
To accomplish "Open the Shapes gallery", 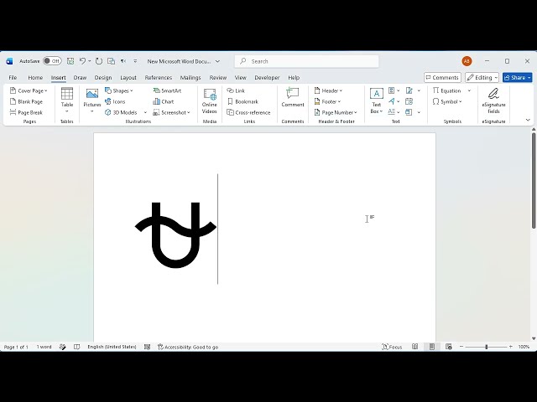I will click(x=119, y=90).
